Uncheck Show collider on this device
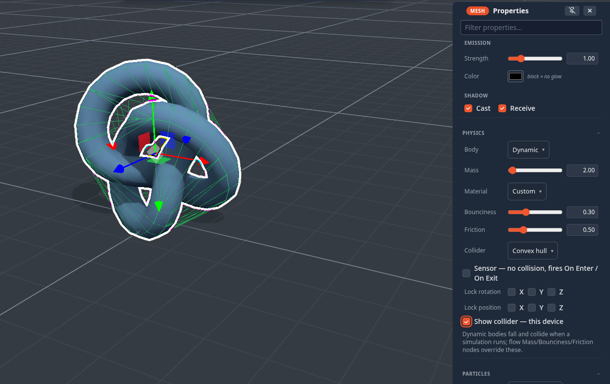Image resolution: width=610 pixels, height=384 pixels. click(466, 321)
